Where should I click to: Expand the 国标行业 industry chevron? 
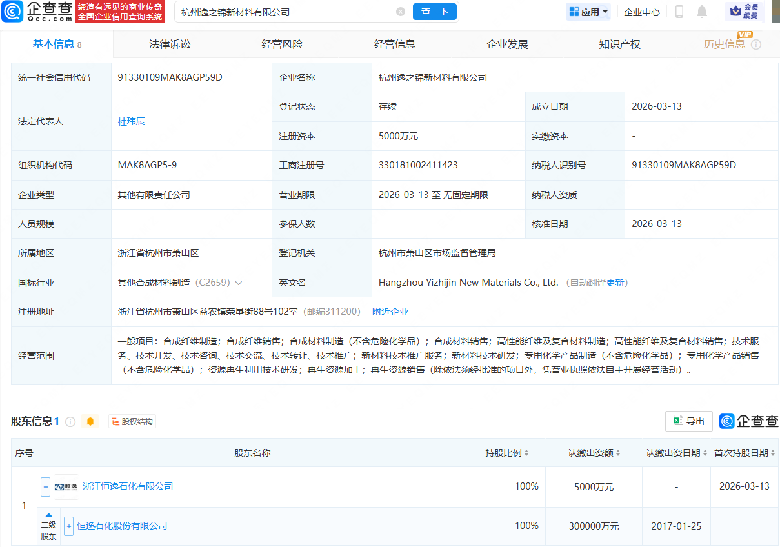click(x=239, y=283)
